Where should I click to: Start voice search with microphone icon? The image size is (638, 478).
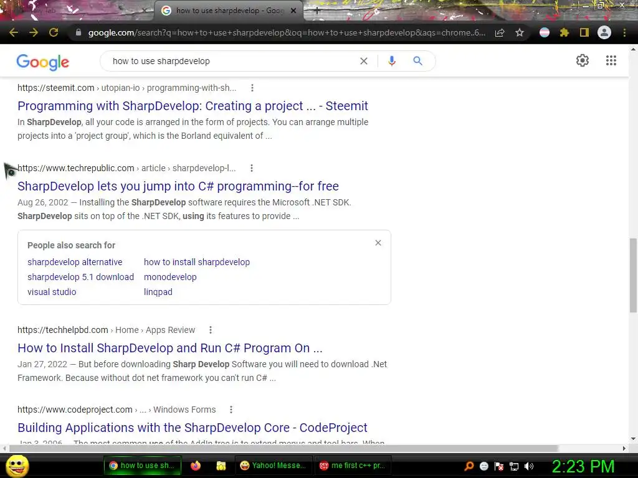[391, 61]
